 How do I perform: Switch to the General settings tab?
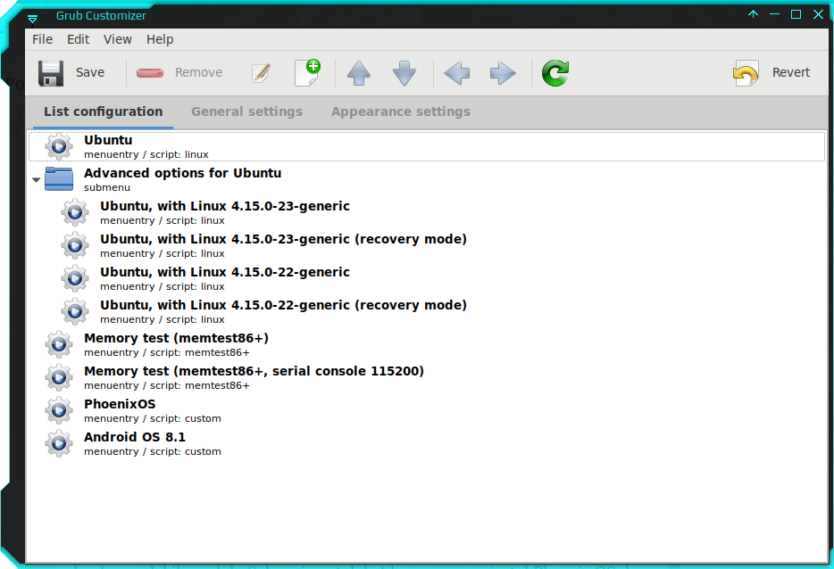[x=246, y=111]
